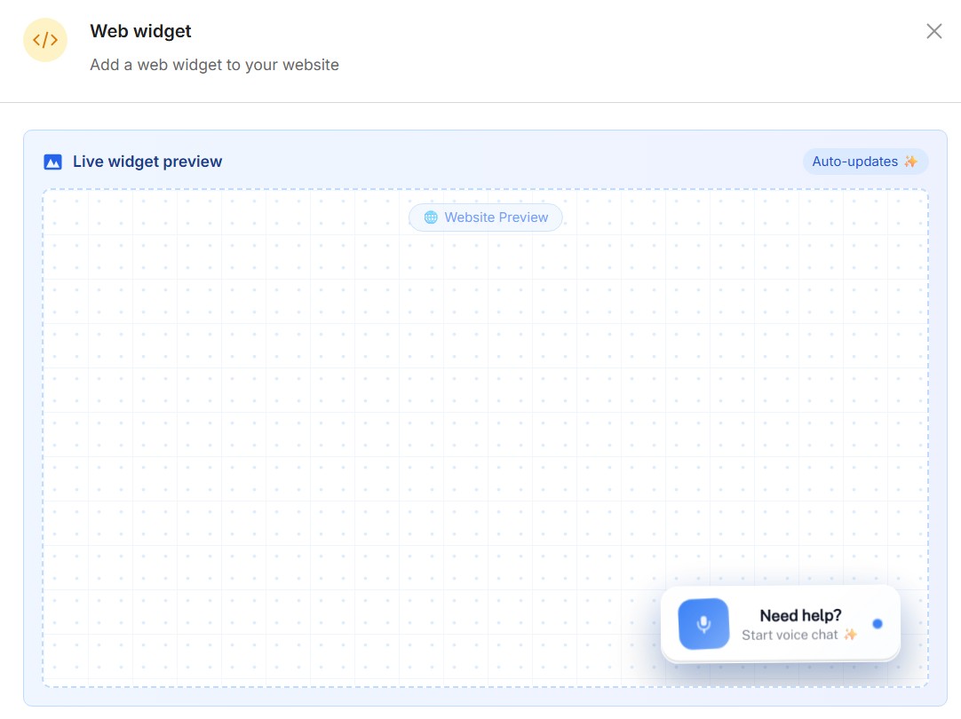
Task: Click the blue status dot in the widget
Action: point(878,624)
